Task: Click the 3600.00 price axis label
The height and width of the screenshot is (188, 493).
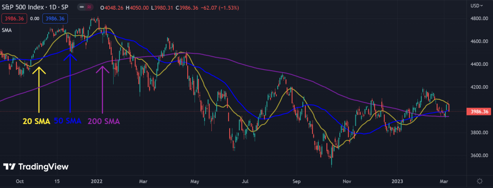Action: pos(479,156)
